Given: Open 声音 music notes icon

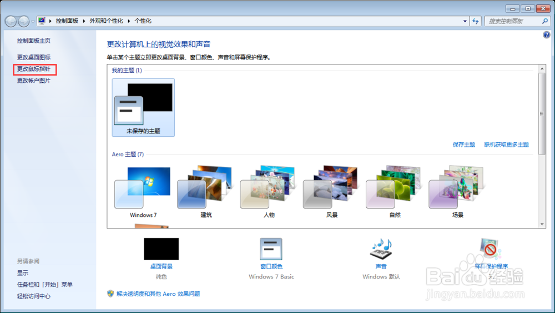Looking at the screenshot, I should click(x=381, y=249).
